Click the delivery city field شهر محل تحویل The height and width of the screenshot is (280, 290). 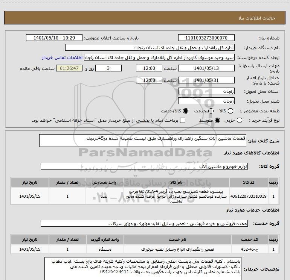pyautogui.click(x=206, y=101)
